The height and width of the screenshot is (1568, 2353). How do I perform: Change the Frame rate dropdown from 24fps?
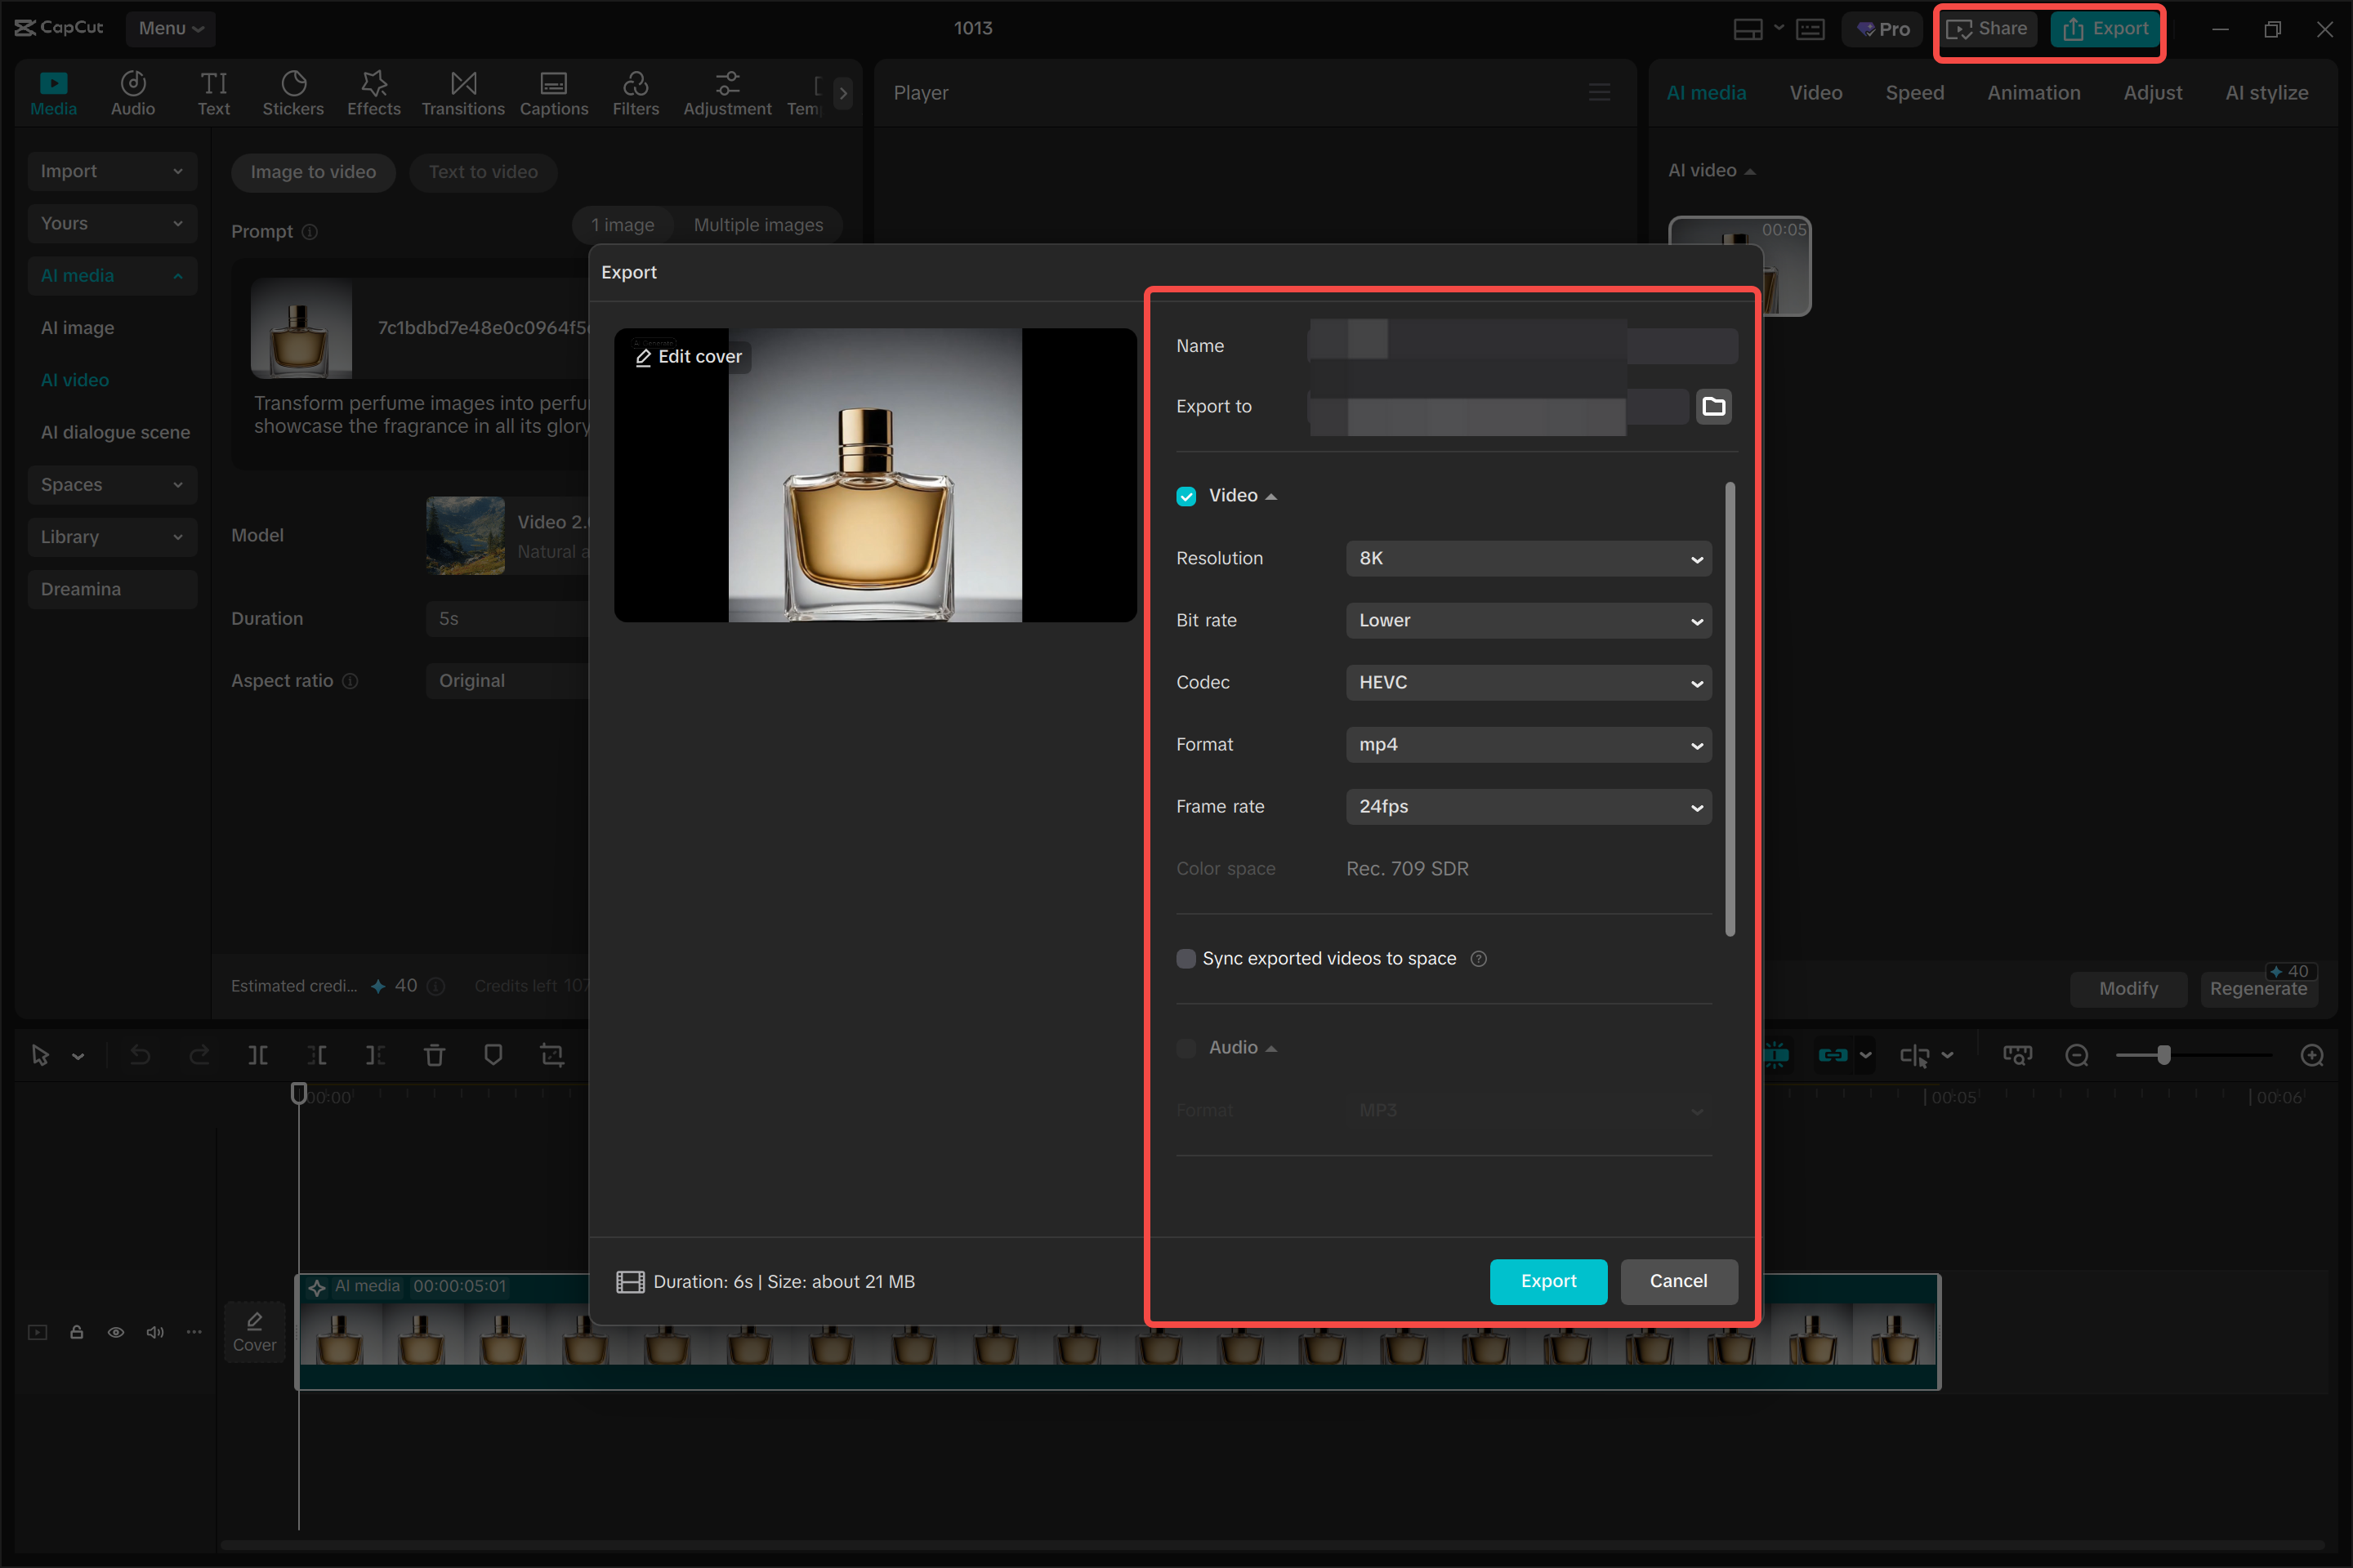[x=1527, y=806]
